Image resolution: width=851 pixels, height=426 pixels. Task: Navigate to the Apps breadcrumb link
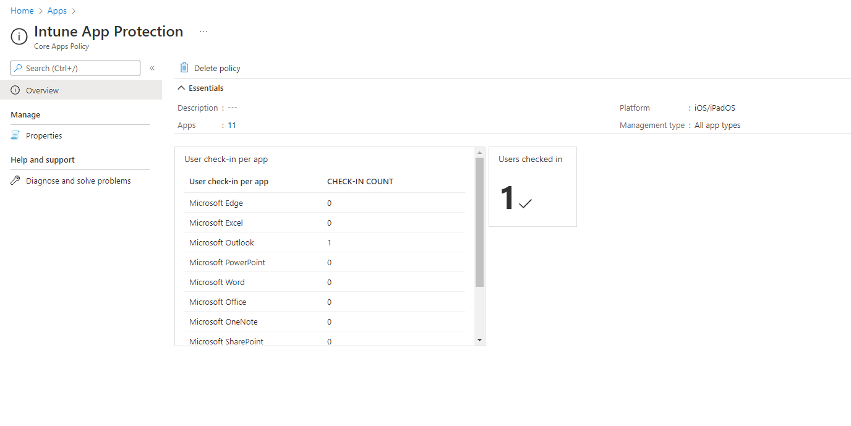pos(57,11)
